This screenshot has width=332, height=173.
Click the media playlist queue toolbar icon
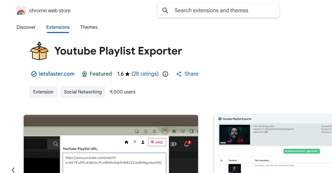[183, 131]
